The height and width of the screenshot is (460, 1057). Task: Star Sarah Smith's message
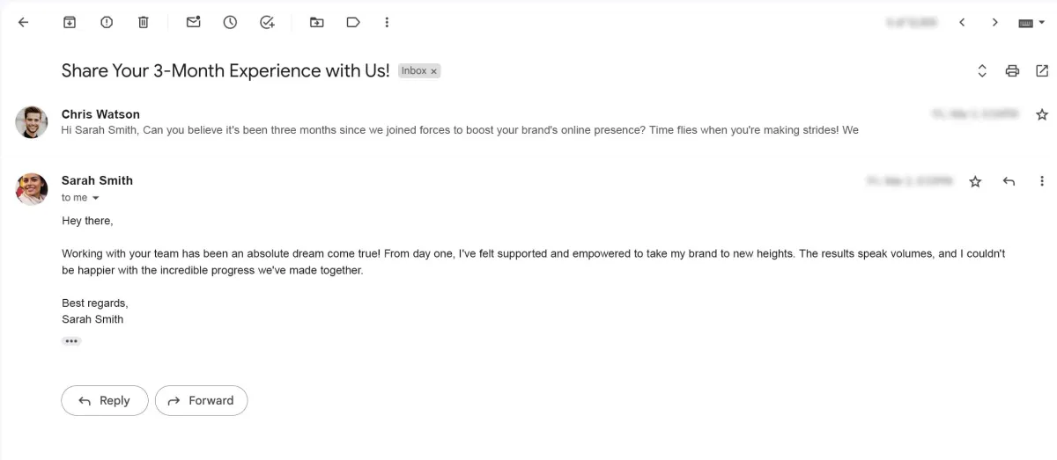click(975, 181)
